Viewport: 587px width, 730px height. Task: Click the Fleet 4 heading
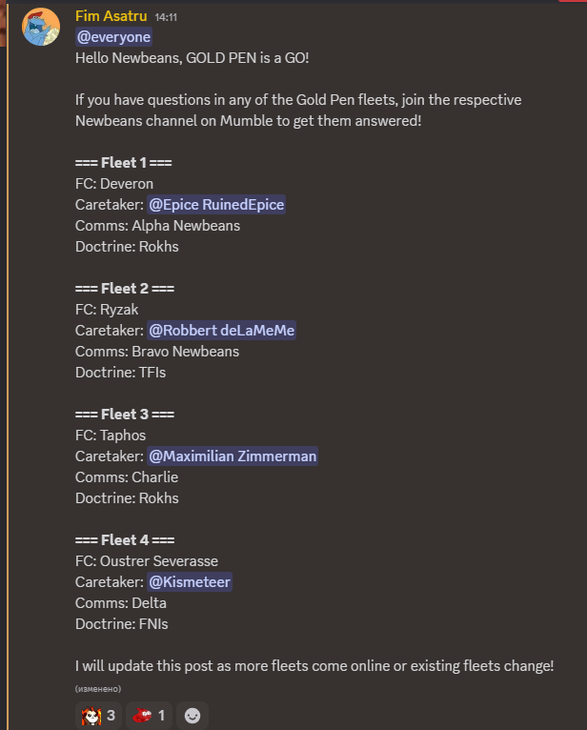(x=125, y=540)
